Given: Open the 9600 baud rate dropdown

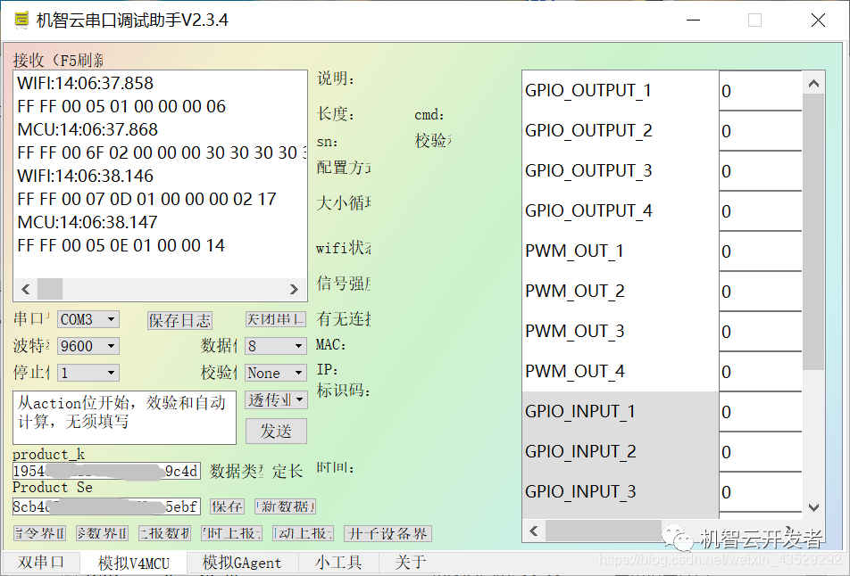Looking at the screenshot, I should click(x=87, y=346).
